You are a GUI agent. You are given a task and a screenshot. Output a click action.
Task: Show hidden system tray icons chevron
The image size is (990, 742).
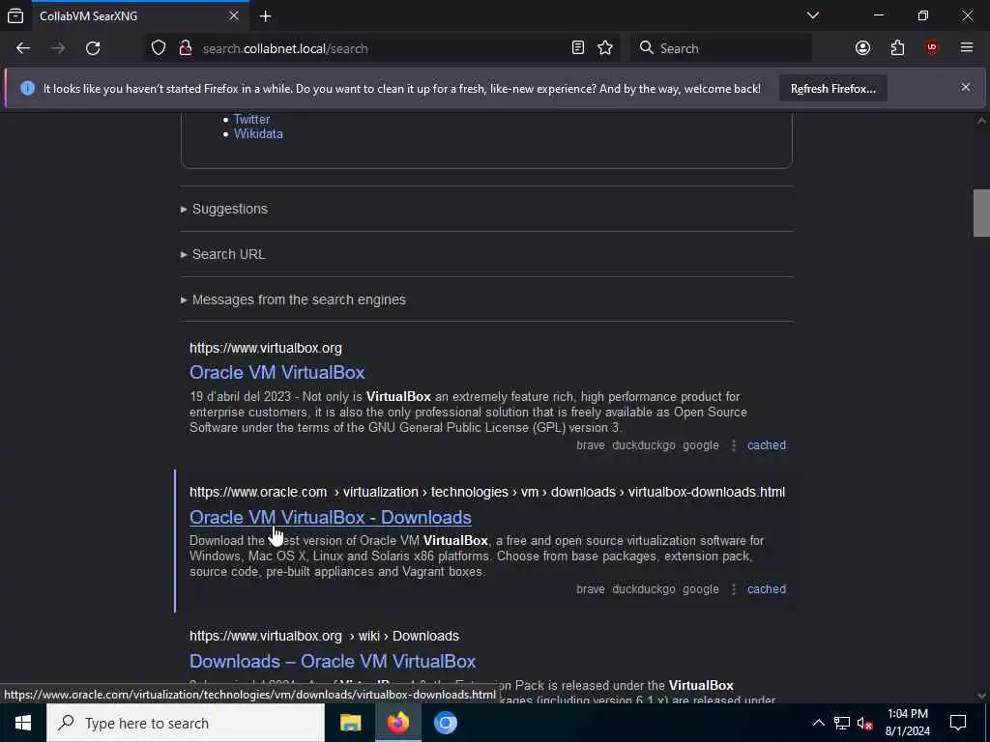818,723
